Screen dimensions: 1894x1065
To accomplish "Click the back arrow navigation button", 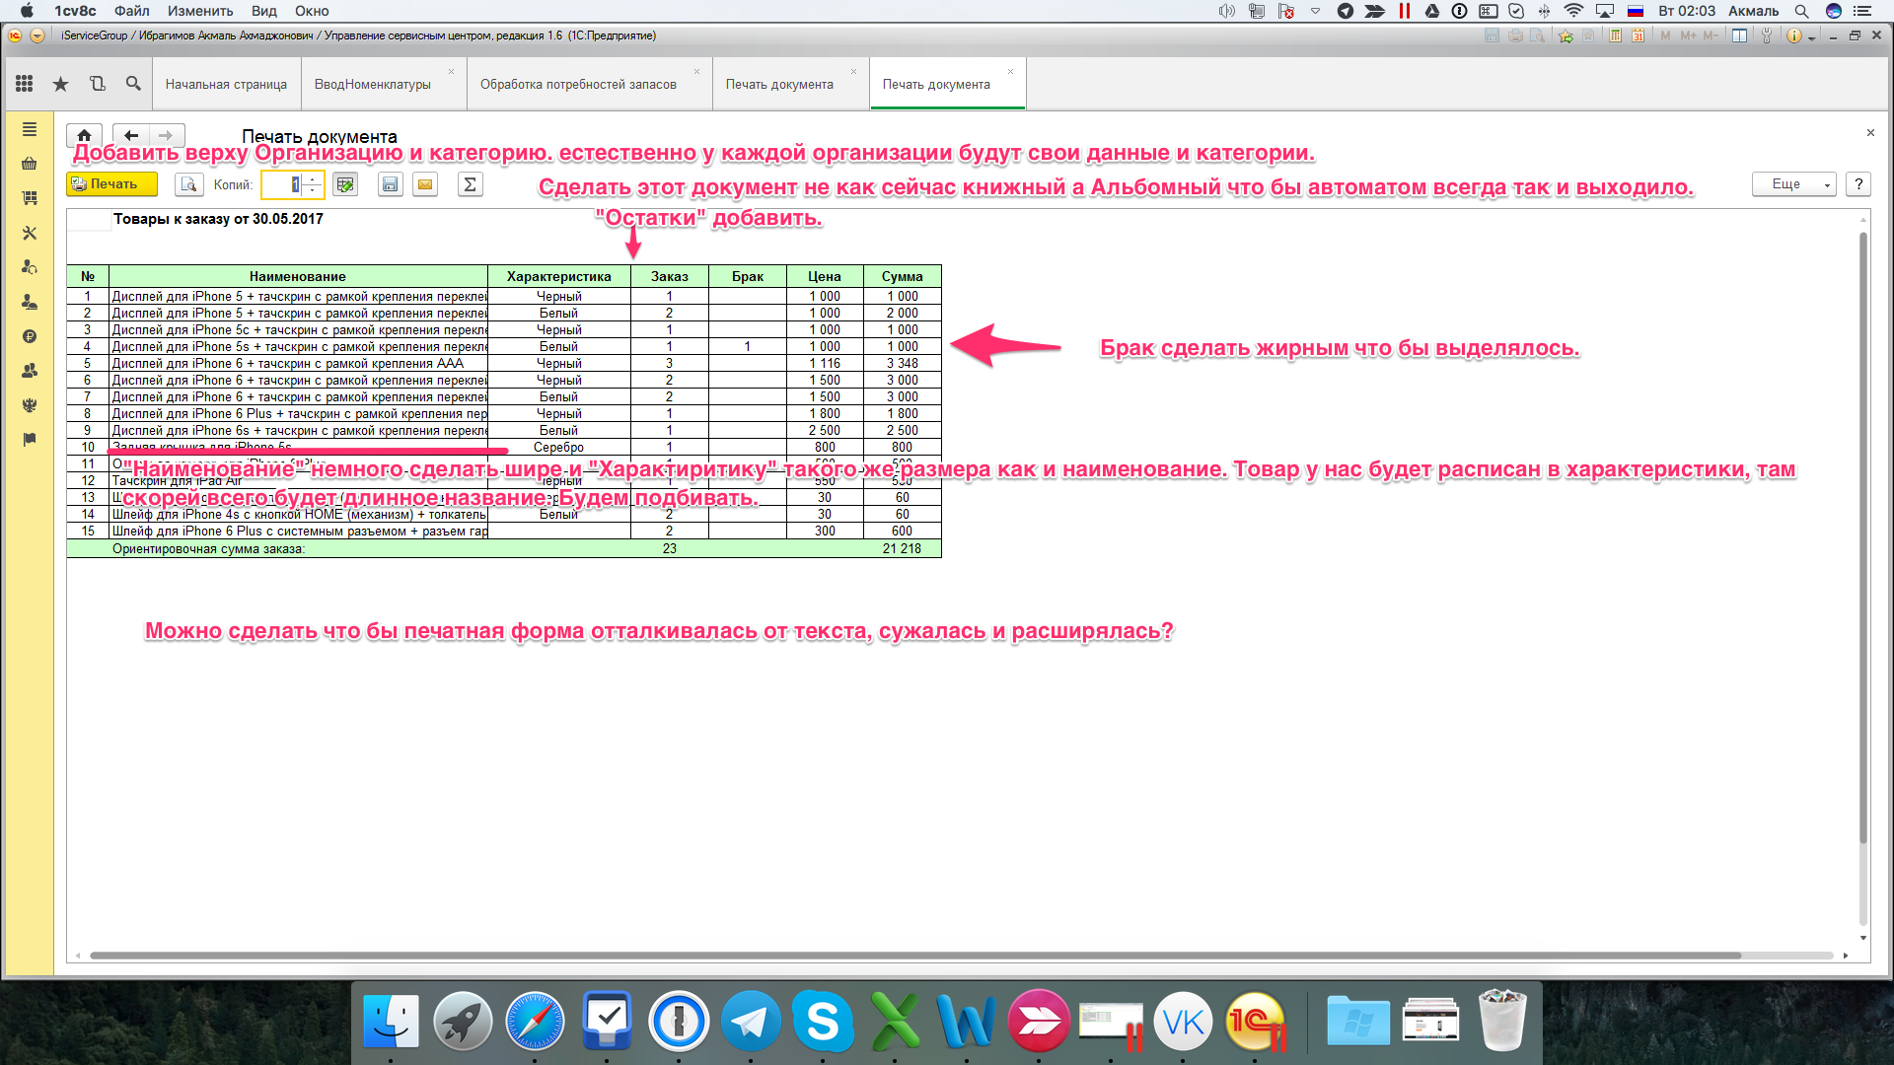I will 130,136.
